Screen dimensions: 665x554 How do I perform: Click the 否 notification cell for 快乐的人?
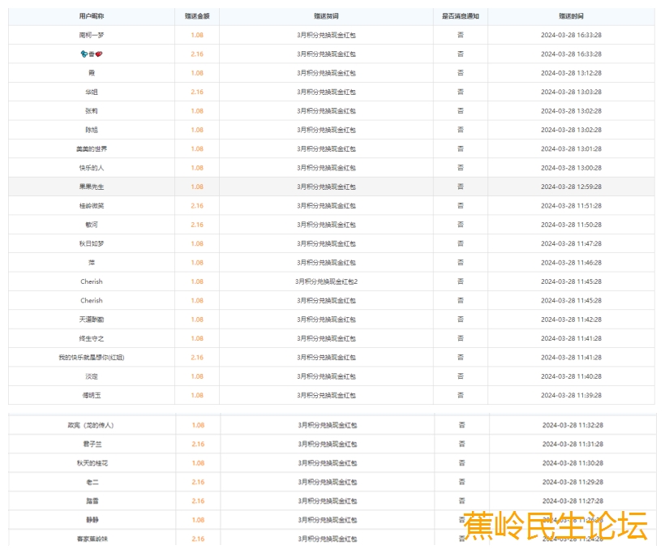461,168
